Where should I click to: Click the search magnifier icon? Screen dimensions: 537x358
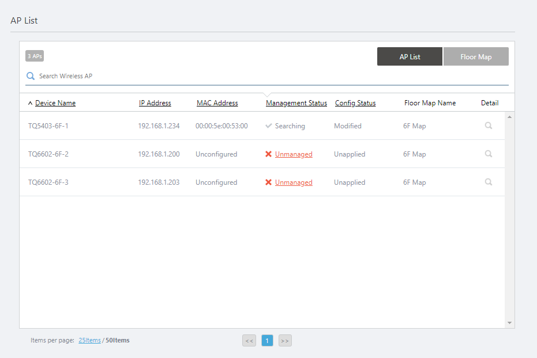pos(31,76)
